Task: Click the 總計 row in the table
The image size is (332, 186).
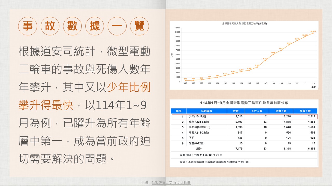Action: click(244, 149)
